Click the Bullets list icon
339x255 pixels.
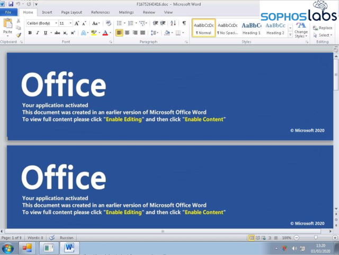point(119,23)
